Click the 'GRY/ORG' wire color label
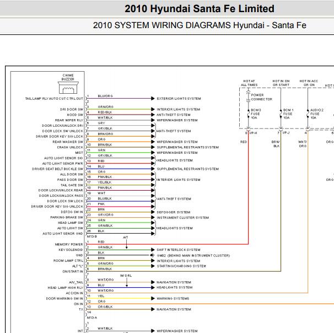 point(105,215)
